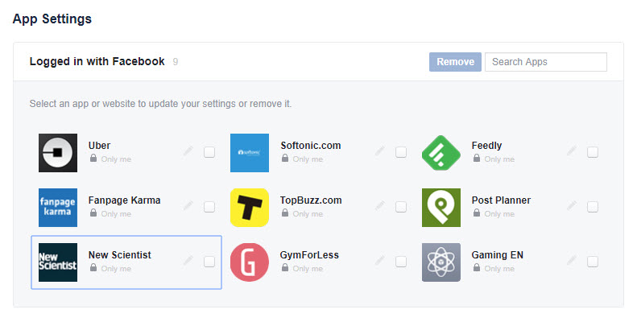The width and height of the screenshot is (637, 322).
Task: Click pencil edit icon for Feedly
Action: pyautogui.click(x=572, y=151)
